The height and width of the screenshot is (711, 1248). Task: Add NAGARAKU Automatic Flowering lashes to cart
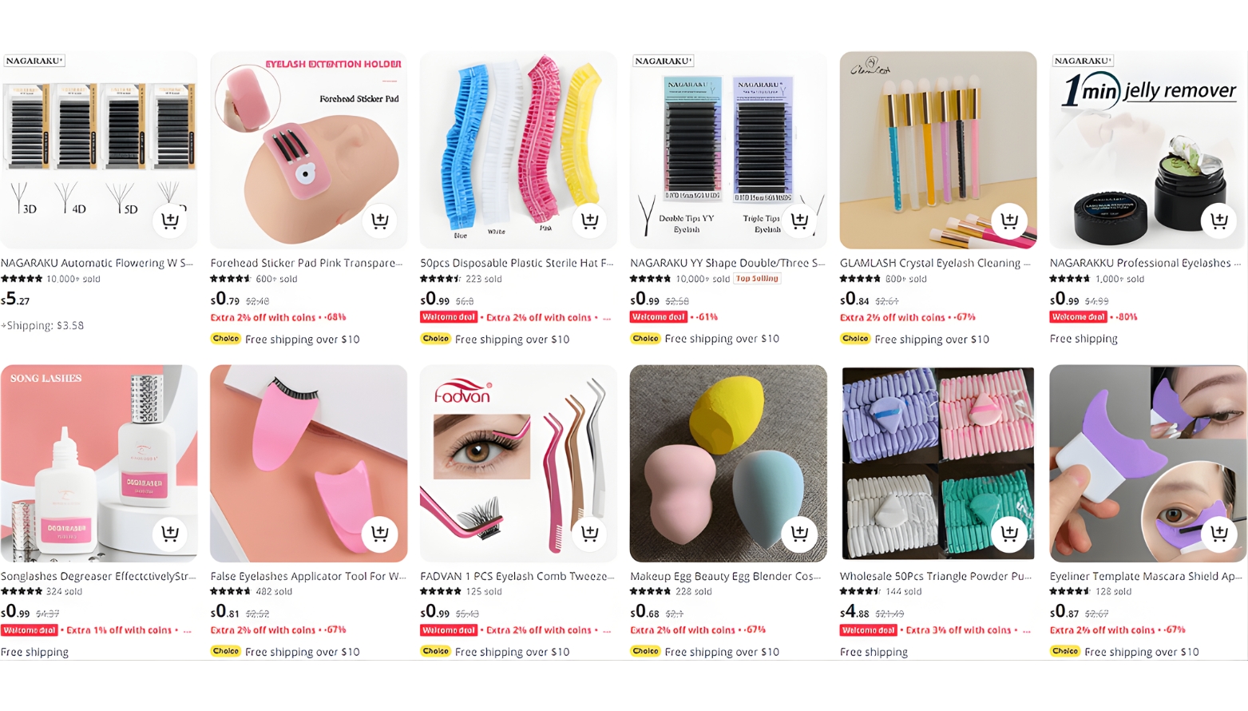click(170, 220)
